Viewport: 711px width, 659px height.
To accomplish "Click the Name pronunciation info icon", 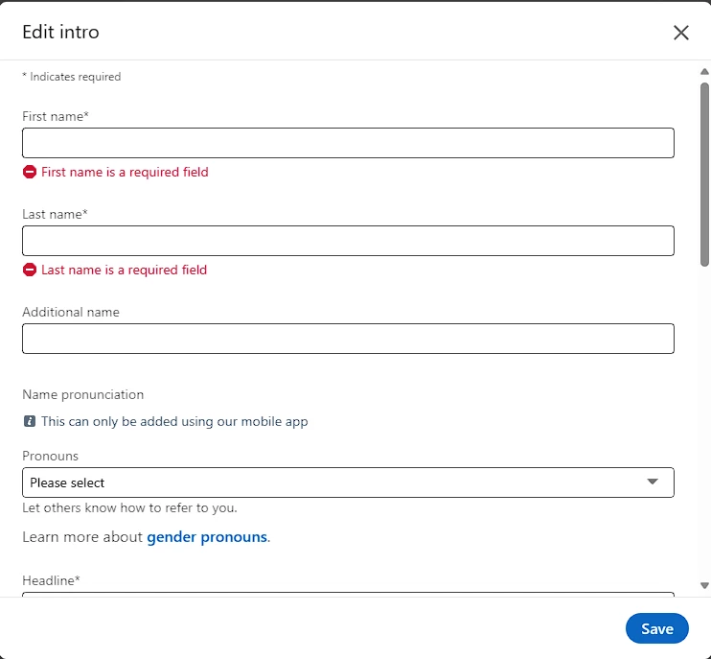I will point(30,421).
